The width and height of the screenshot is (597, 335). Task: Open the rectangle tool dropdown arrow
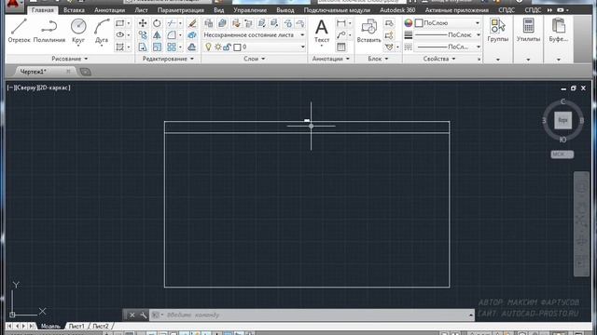129,23
